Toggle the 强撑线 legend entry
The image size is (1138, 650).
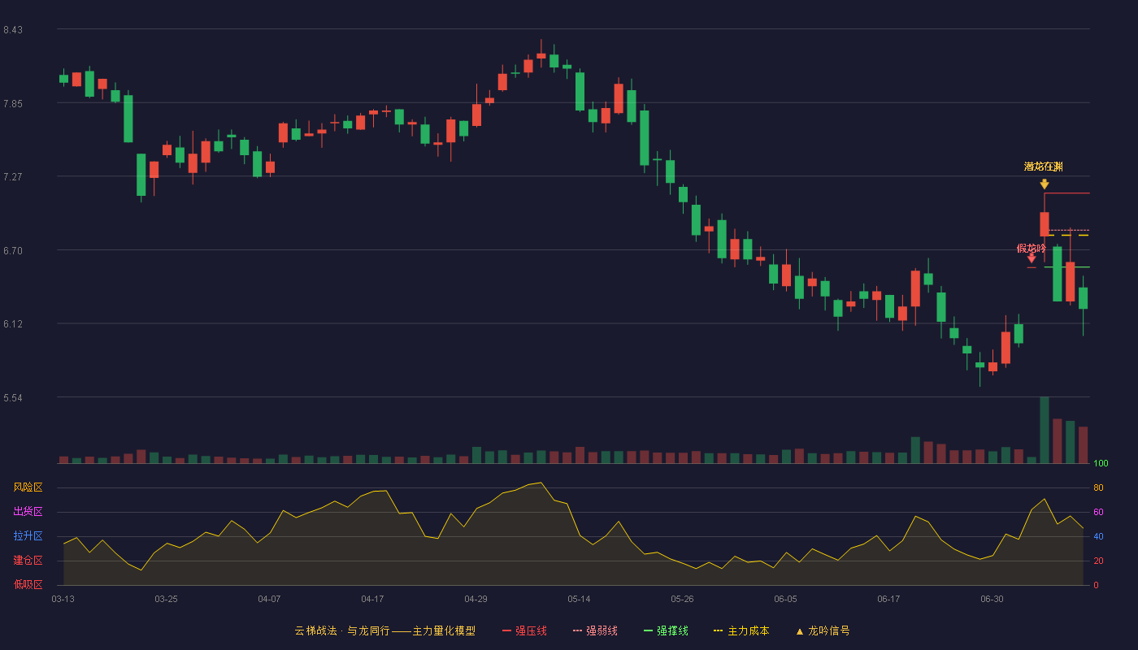(666, 630)
